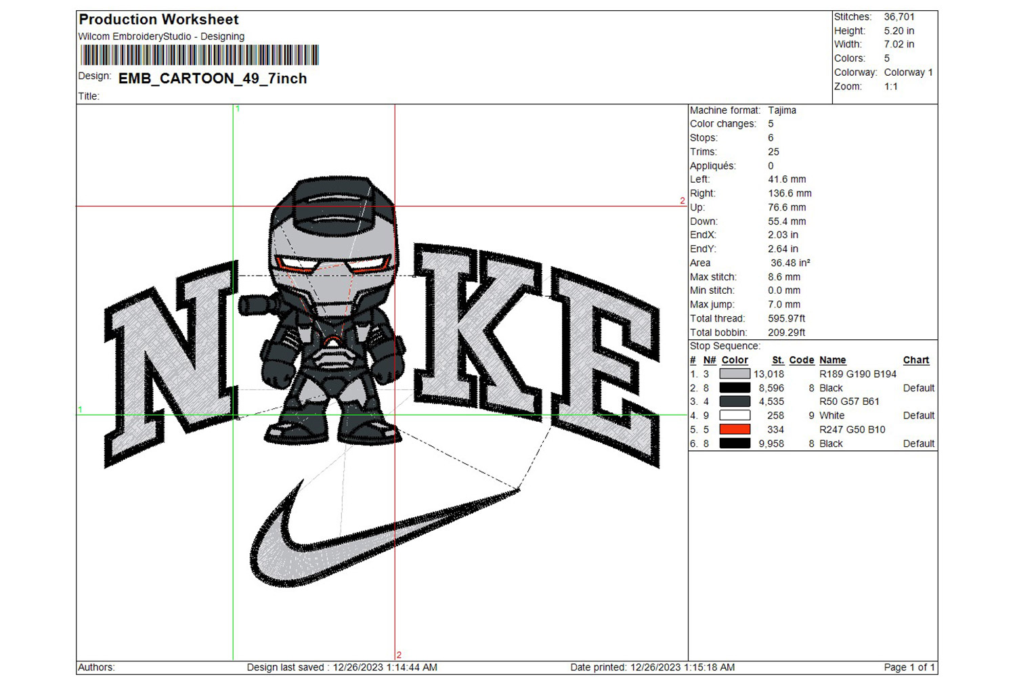
Task: Click the Height value 5.20 in
Action: [x=899, y=30]
